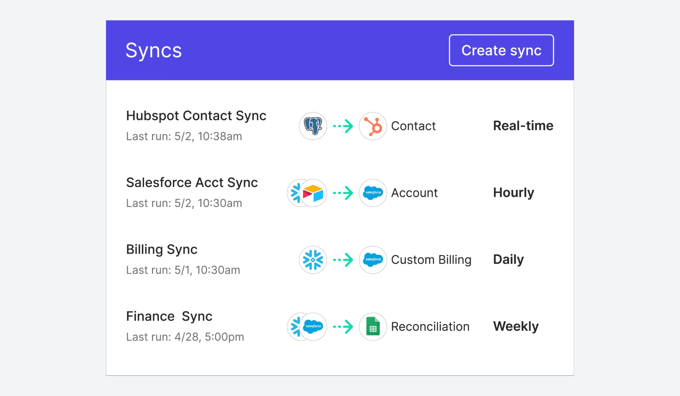Click the Hourly schedule label

(514, 193)
